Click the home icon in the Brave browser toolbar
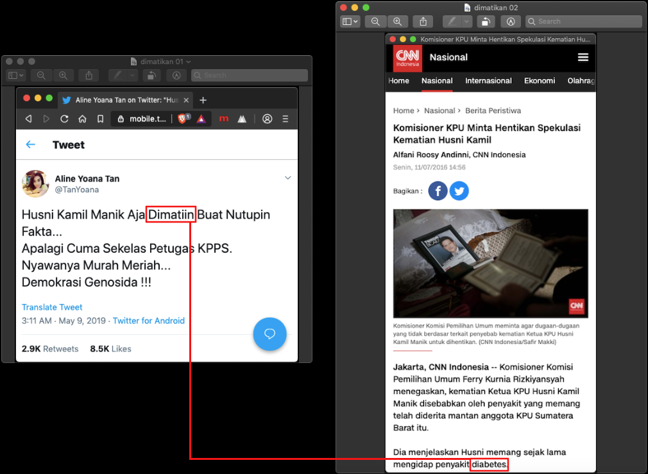The image size is (648, 474). point(83,119)
